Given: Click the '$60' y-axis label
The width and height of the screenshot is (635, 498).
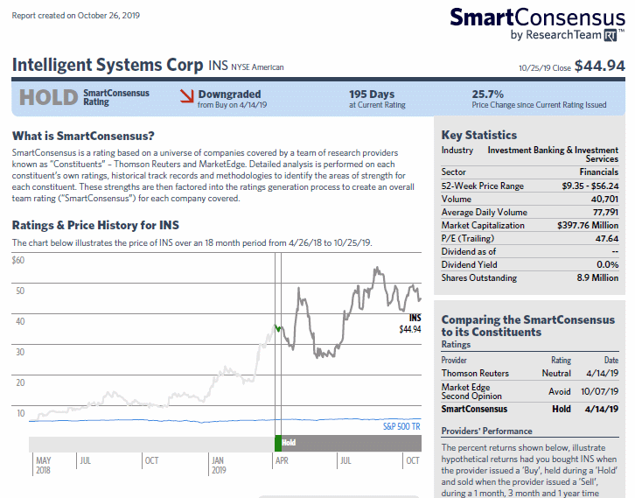Looking at the screenshot, I should (18, 260).
